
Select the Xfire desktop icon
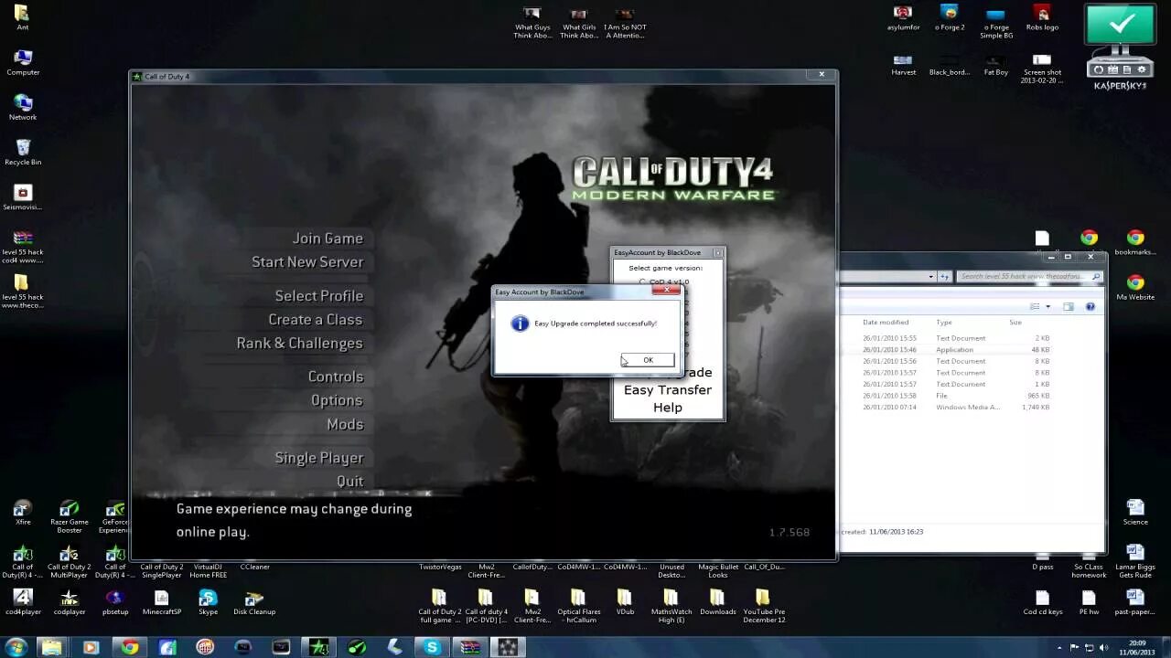[x=23, y=509]
